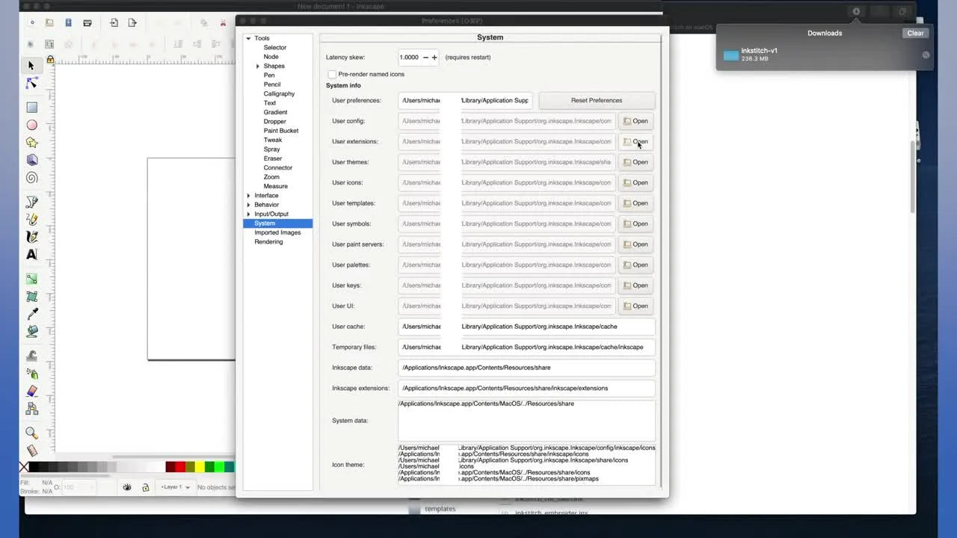The height and width of the screenshot is (538, 957).
Task: Expand the Interface preferences section
Action: tap(248, 196)
